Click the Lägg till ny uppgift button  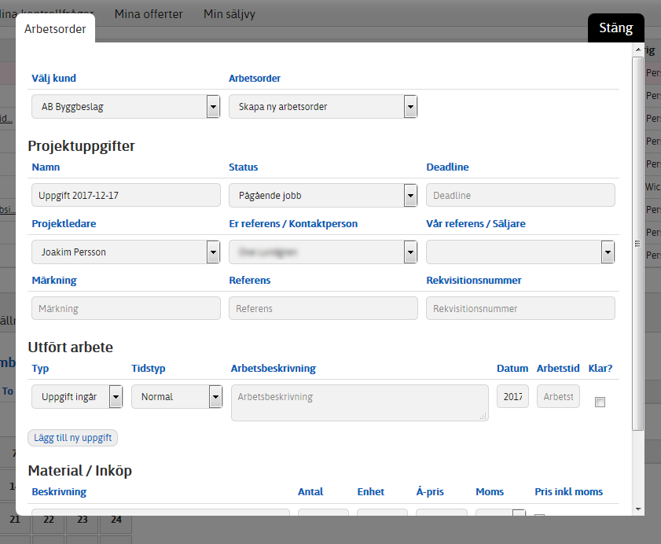click(x=73, y=438)
